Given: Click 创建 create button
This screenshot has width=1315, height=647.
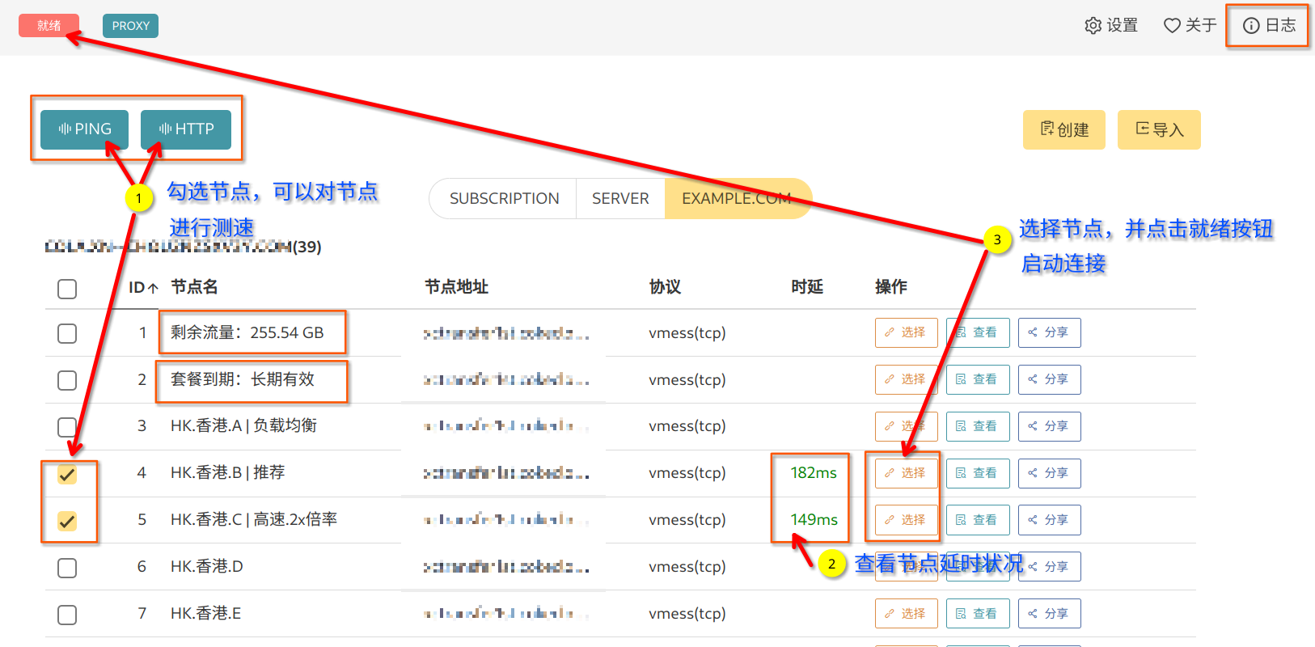Looking at the screenshot, I should click(1064, 129).
